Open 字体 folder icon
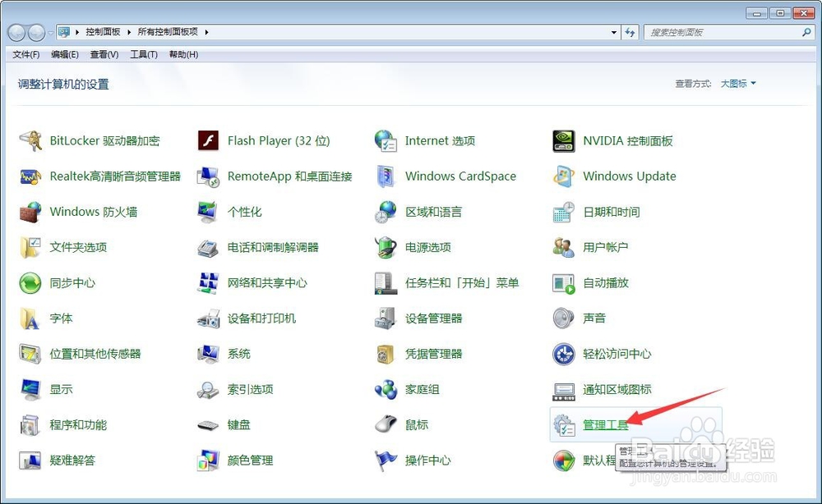The height and width of the screenshot is (504, 822). [x=30, y=318]
